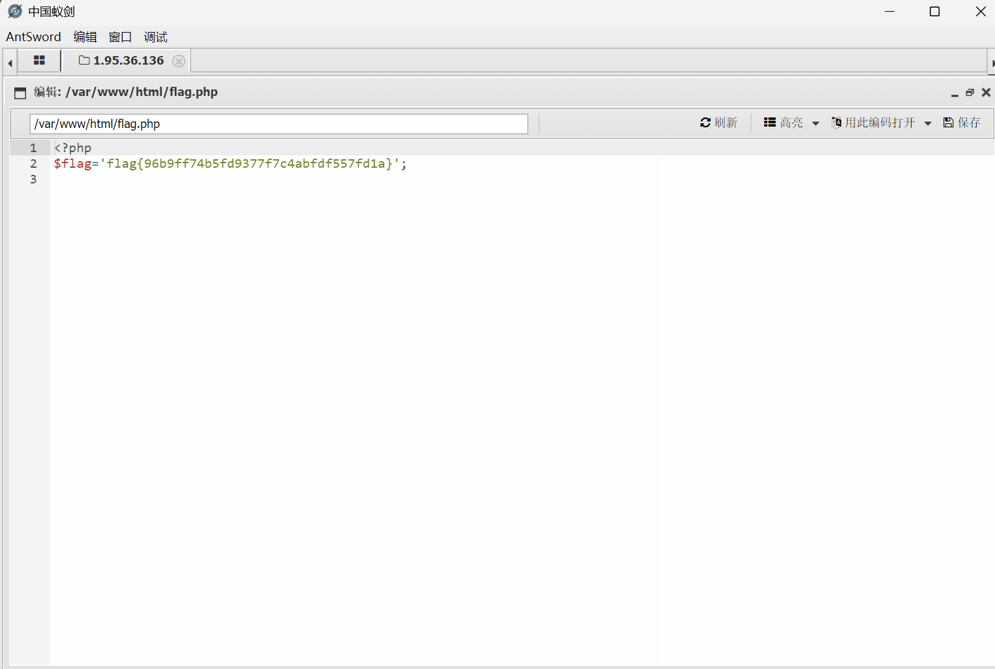Image resolution: width=995 pixels, height=669 pixels.
Task: Click the $flag variable name
Action: click(x=72, y=164)
